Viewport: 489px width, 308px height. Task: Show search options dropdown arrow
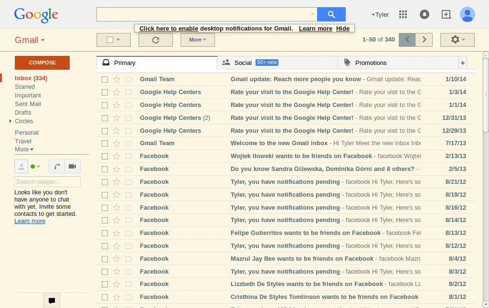point(312,14)
